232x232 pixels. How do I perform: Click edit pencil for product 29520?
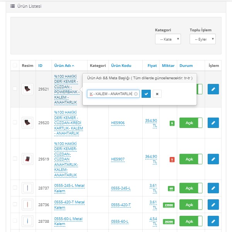click(213, 123)
